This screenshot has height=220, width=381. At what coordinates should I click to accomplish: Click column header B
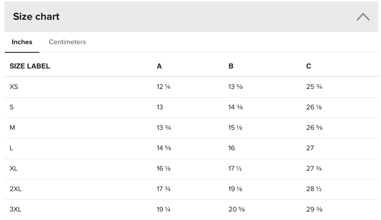pyautogui.click(x=231, y=66)
